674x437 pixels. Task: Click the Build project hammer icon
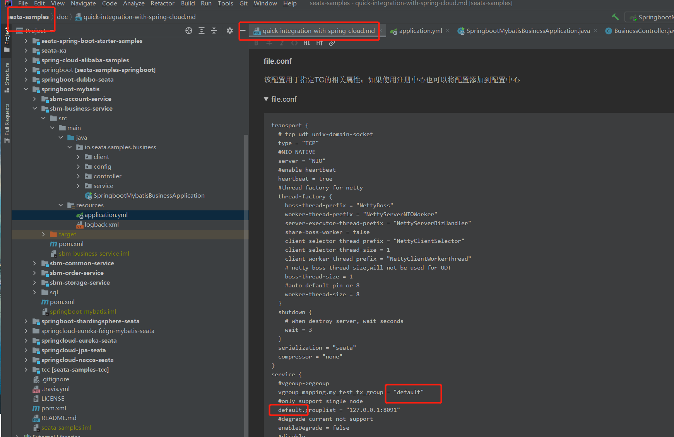615,17
